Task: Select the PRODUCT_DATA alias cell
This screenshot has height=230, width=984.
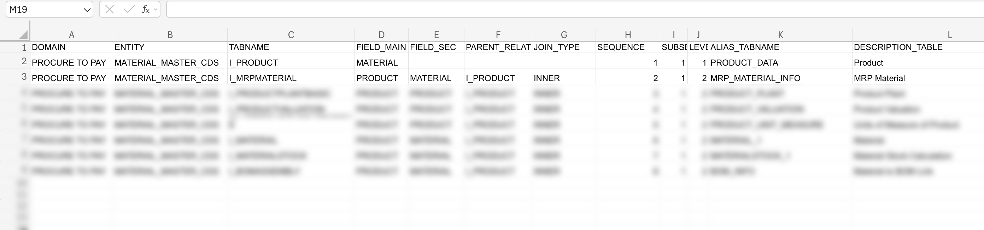Action: point(744,62)
